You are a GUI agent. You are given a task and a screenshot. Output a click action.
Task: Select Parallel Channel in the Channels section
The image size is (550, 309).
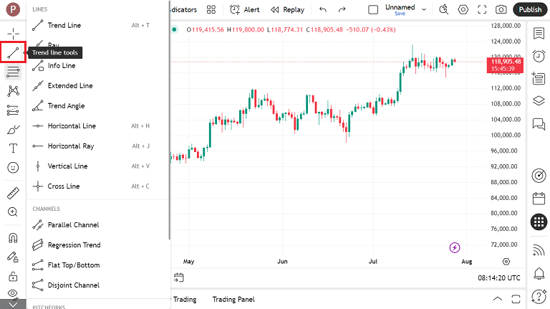73,225
